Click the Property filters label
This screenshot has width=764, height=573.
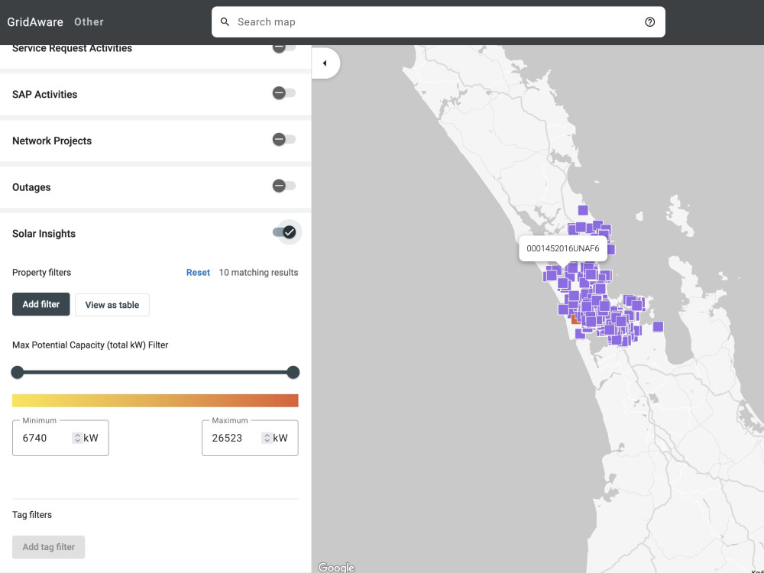(x=41, y=273)
